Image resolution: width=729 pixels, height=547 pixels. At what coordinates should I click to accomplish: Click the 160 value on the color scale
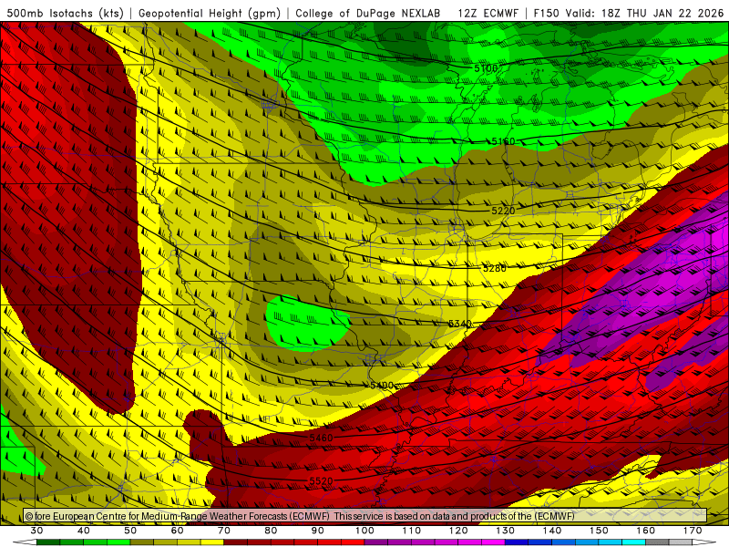coord(646,531)
